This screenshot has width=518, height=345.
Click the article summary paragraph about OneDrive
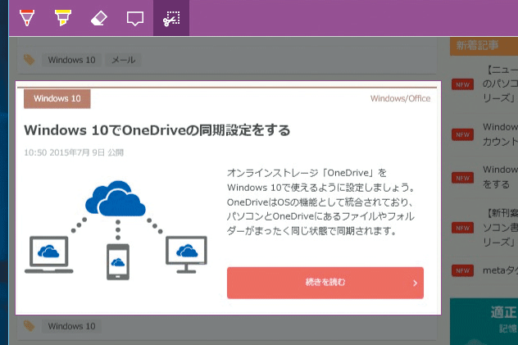pyautogui.click(x=320, y=202)
